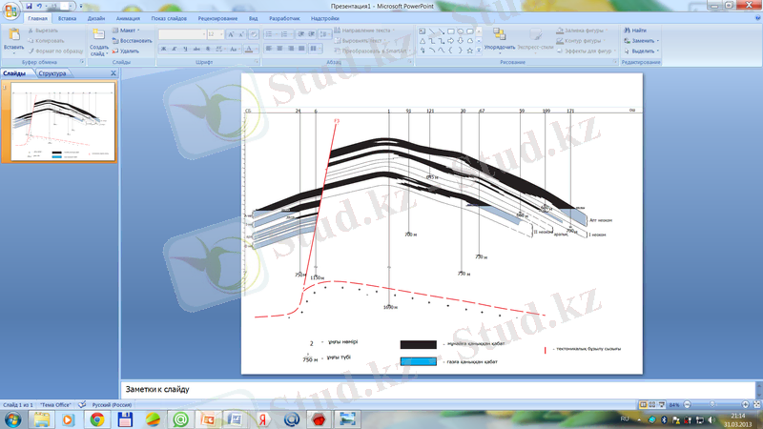Click the Восстановить button
The width and height of the screenshot is (763, 429).
click(x=135, y=41)
